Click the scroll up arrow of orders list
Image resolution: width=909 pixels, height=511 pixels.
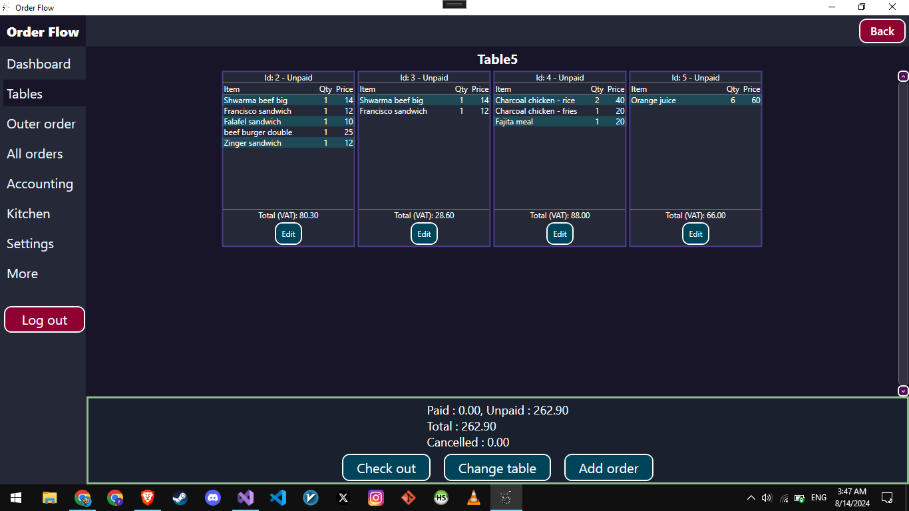coord(903,77)
